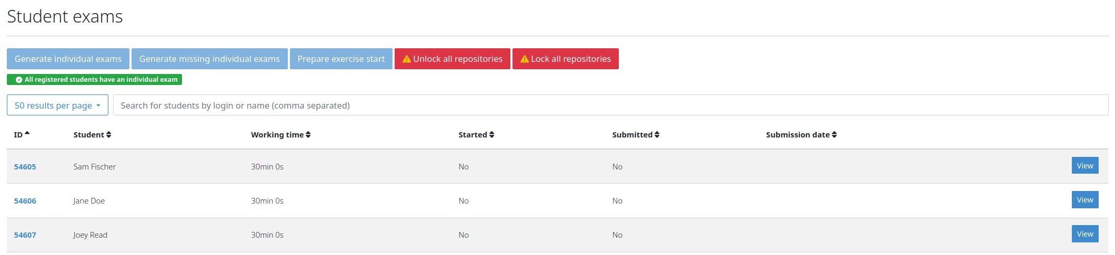View Jane Doe's student exam

pyautogui.click(x=1084, y=200)
